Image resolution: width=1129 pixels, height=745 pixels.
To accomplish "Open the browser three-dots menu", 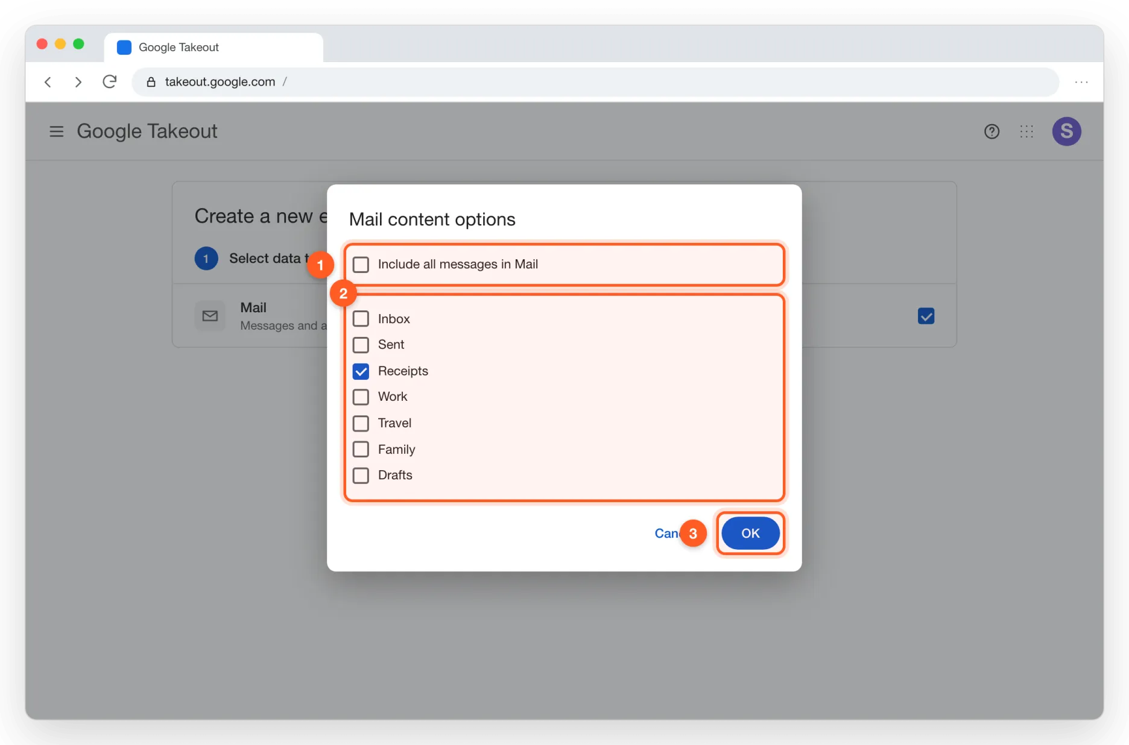I will click(x=1081, y=82).
